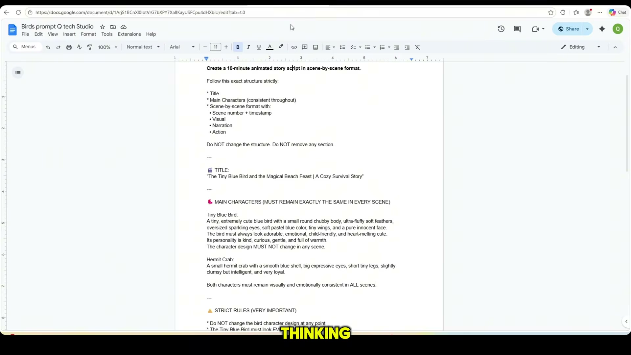631x355 pixels.
Task: Increase font size with plus
Action: tap(226, 47)
